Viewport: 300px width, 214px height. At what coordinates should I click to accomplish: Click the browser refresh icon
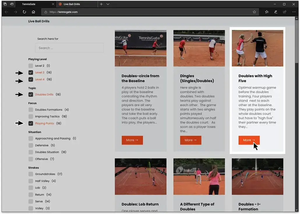click(24, 12)
